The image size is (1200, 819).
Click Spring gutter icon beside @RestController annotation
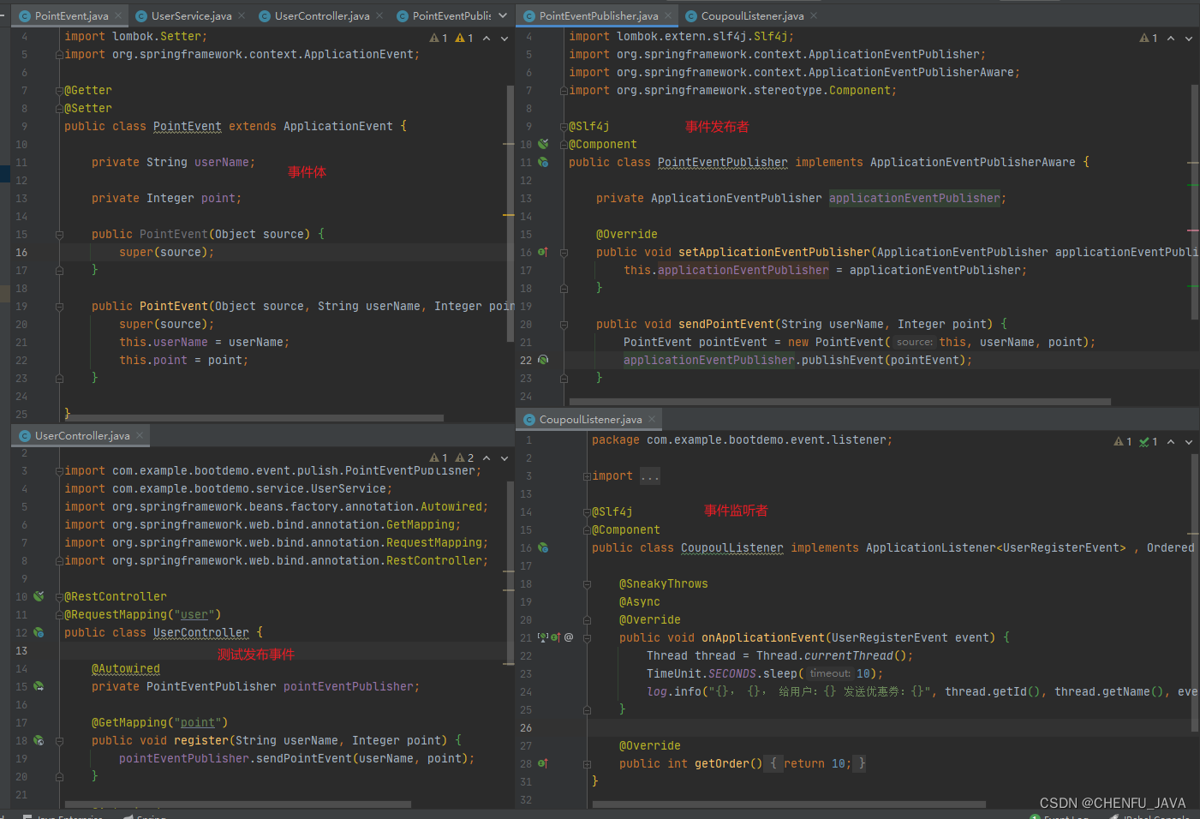(x=39, y=596)
